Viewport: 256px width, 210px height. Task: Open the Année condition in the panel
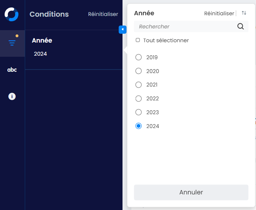click(42, 40)
